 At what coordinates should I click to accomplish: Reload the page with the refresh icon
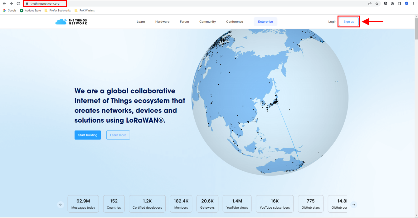(x=18, y=4)
